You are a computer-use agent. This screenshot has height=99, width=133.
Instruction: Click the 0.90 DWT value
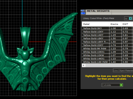[125, 62]
